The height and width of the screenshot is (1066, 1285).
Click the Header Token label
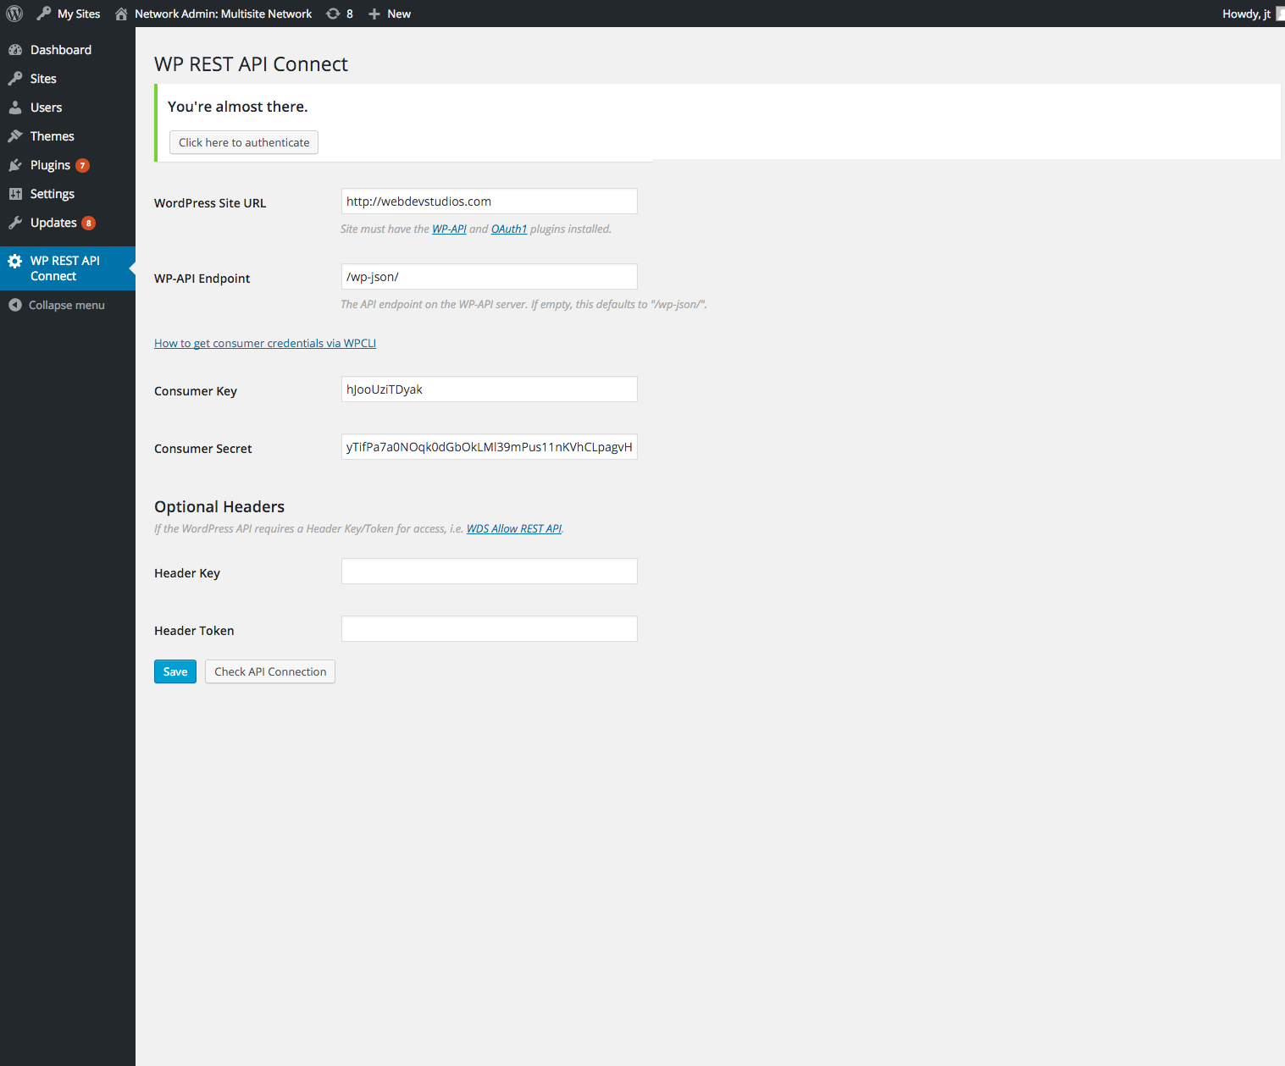click(x=194, y=631)
